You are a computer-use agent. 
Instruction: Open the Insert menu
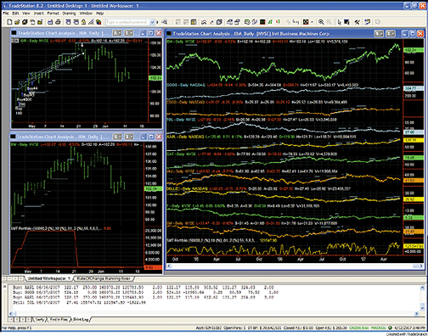(38, 14)
